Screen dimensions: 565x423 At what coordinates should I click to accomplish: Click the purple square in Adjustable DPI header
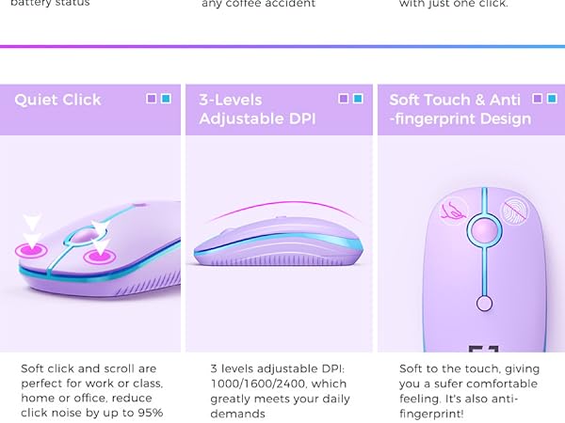pyautogui.click(x=344, y=99)
